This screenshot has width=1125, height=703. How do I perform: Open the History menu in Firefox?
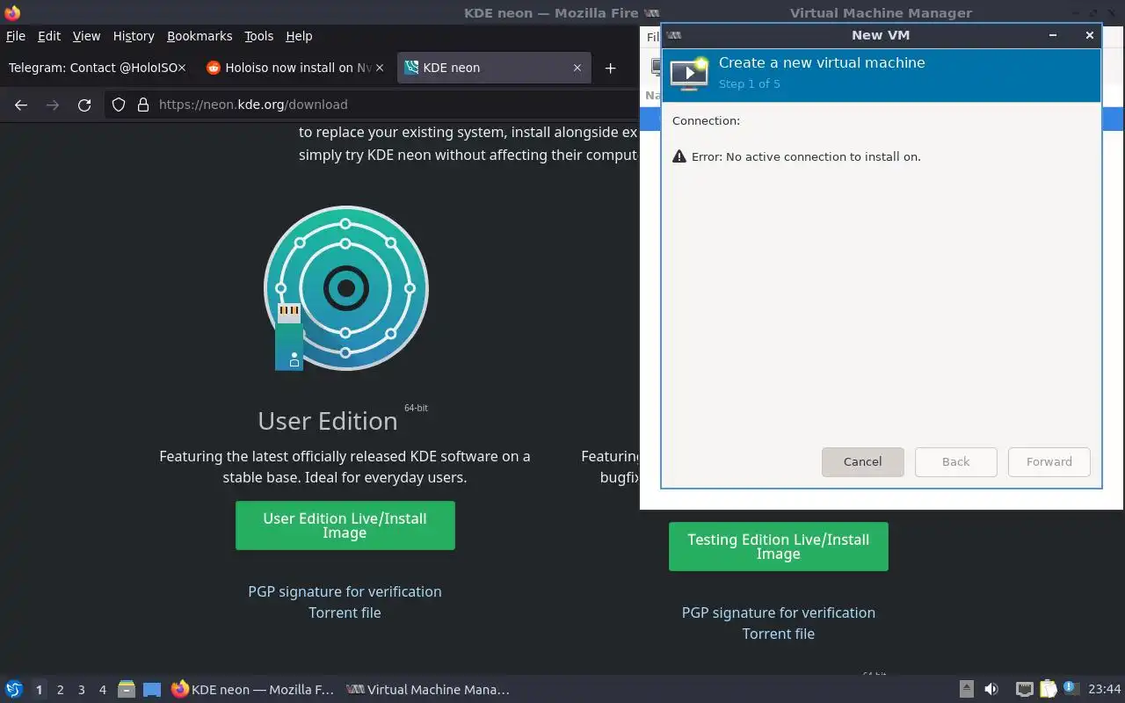click(134, 36)
